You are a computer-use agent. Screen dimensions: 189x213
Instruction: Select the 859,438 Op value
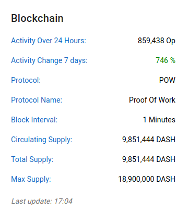[x=157, y=41]
